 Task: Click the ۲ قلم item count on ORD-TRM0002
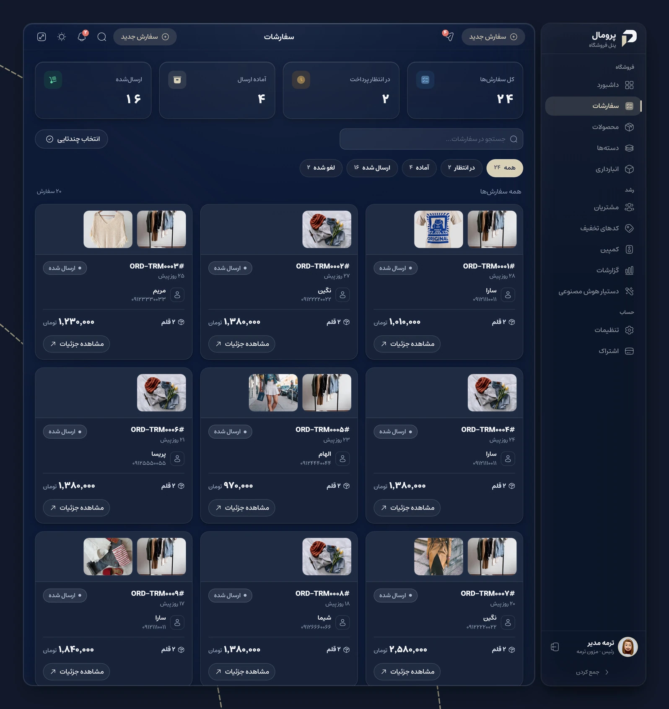click(x=338, y=322)
